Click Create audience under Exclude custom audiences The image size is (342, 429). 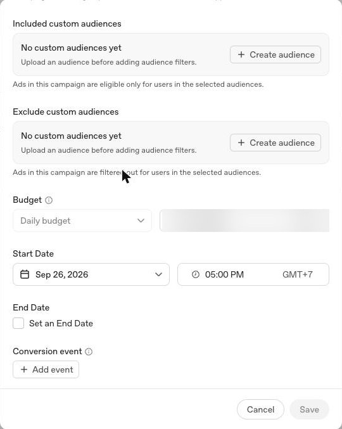point(275,143)
